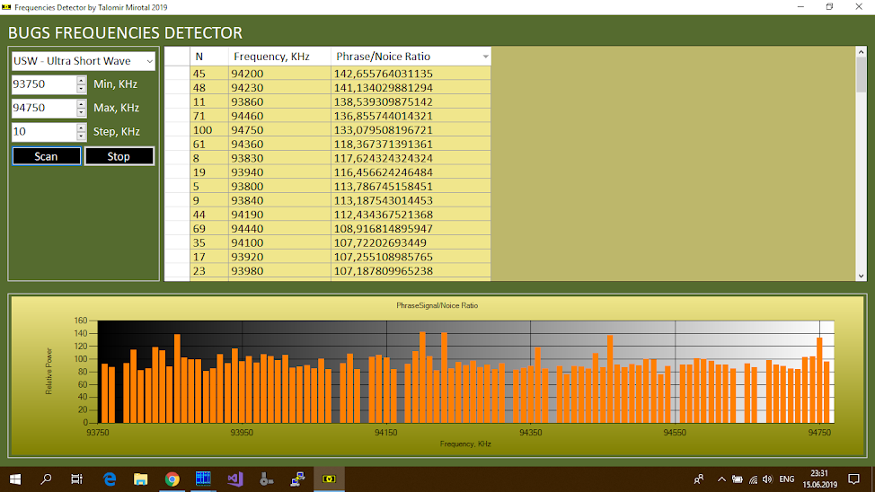Show hidden system tray icons

[x=721, y=479]
